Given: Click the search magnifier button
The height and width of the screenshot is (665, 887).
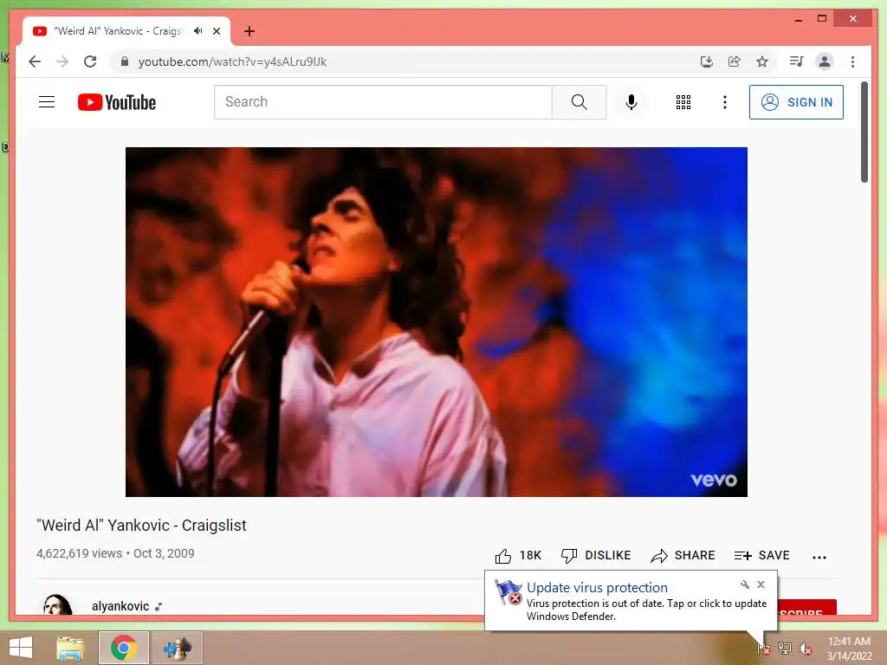Looking at the screenshot, I should (x=579, y=102).
